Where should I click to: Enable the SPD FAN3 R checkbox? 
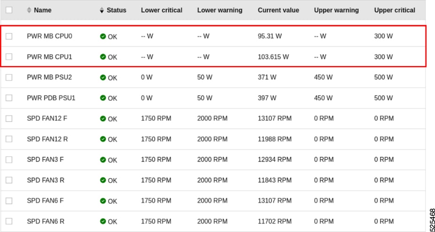(x=9, y=180)
